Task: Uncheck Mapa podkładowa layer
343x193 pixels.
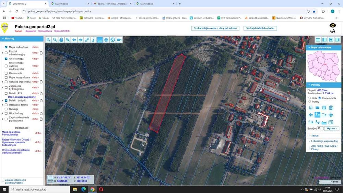Action: (x=6, y=47)
